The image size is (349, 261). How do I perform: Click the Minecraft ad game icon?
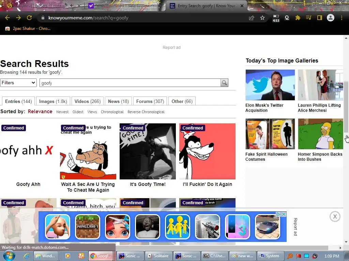point(88,227)
